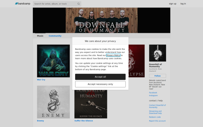Open the band's Facebook link
Screen dimensions: 203x127
tap(153, 93)
